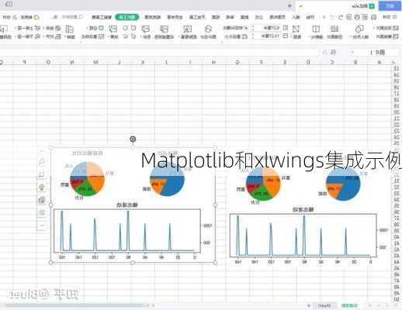The width and height of the screenshot is (402, 310).
Task: Adjust the picture height spinner arrows
Action: (x=253, y=27)
